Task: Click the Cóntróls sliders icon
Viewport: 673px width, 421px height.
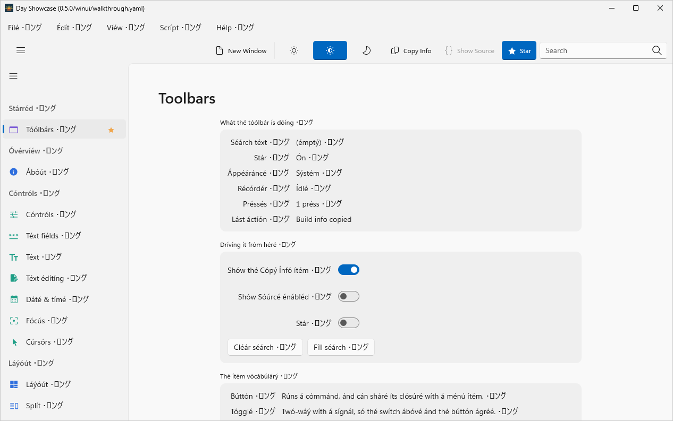Action: [x=14, y=214]
